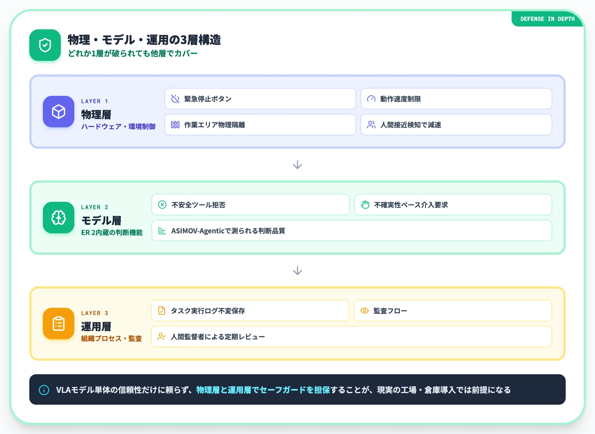The image size is (595, 434).
Task: Click the 運用層 title
Action: coord(96,327)
